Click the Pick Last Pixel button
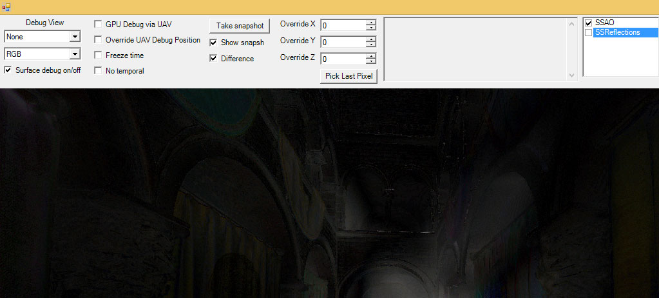Screen dimensions: 659x298 tap(349, 76)
